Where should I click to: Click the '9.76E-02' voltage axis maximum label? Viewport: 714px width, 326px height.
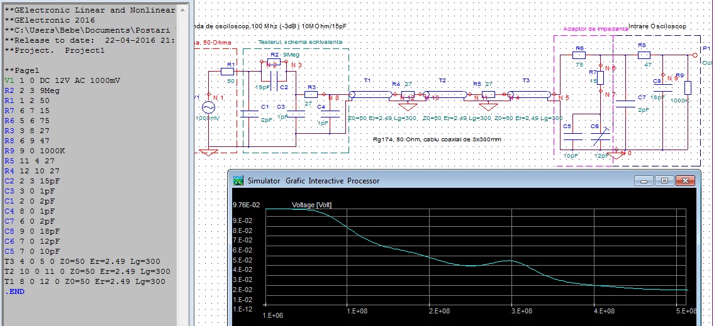coord(247,205)
